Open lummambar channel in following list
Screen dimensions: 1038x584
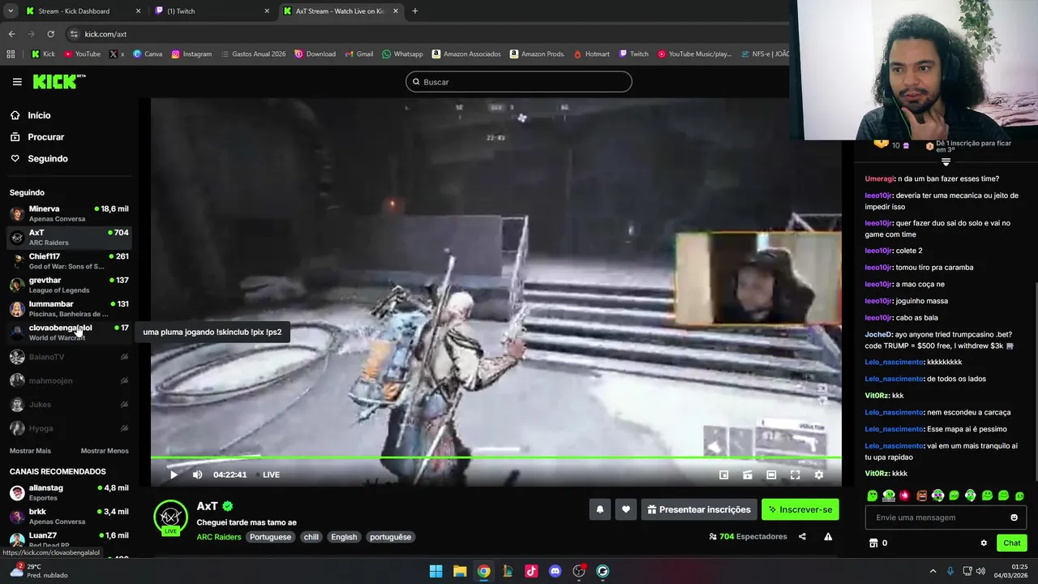(69, 308)
